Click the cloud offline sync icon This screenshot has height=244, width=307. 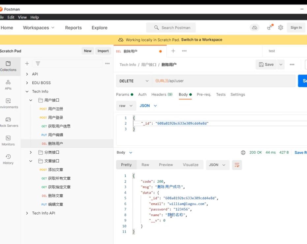[x=255, y=28]
